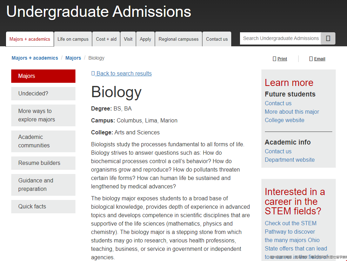
Task: Open the Undecided? sidebar item
Action: [44, 94]
